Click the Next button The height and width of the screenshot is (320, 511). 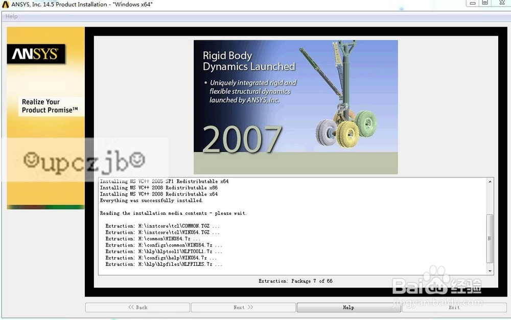(x=243, y=307)
